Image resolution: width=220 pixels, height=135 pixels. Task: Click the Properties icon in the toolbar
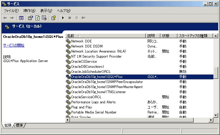[x=31, y=18]
